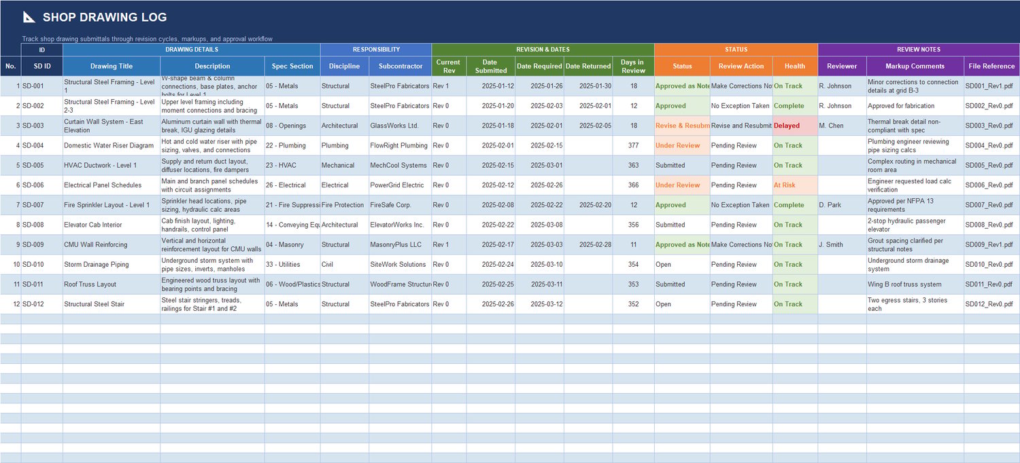Select the SD003_Rev0.pdf file reference

click(991, 126)
